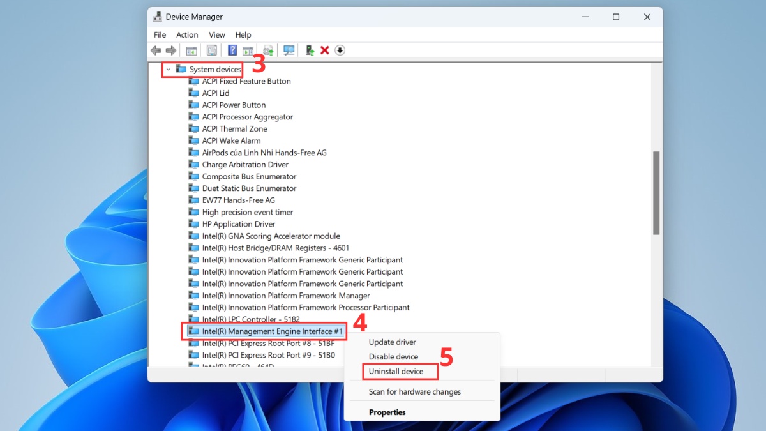Viewport: 766px width, 431px height.
Task: Choose Uninstall device from context menu
Action: pos(396,371)
